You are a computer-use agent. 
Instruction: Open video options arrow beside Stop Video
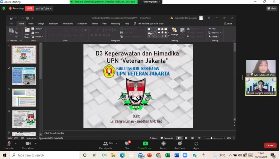tap(36, 143)
